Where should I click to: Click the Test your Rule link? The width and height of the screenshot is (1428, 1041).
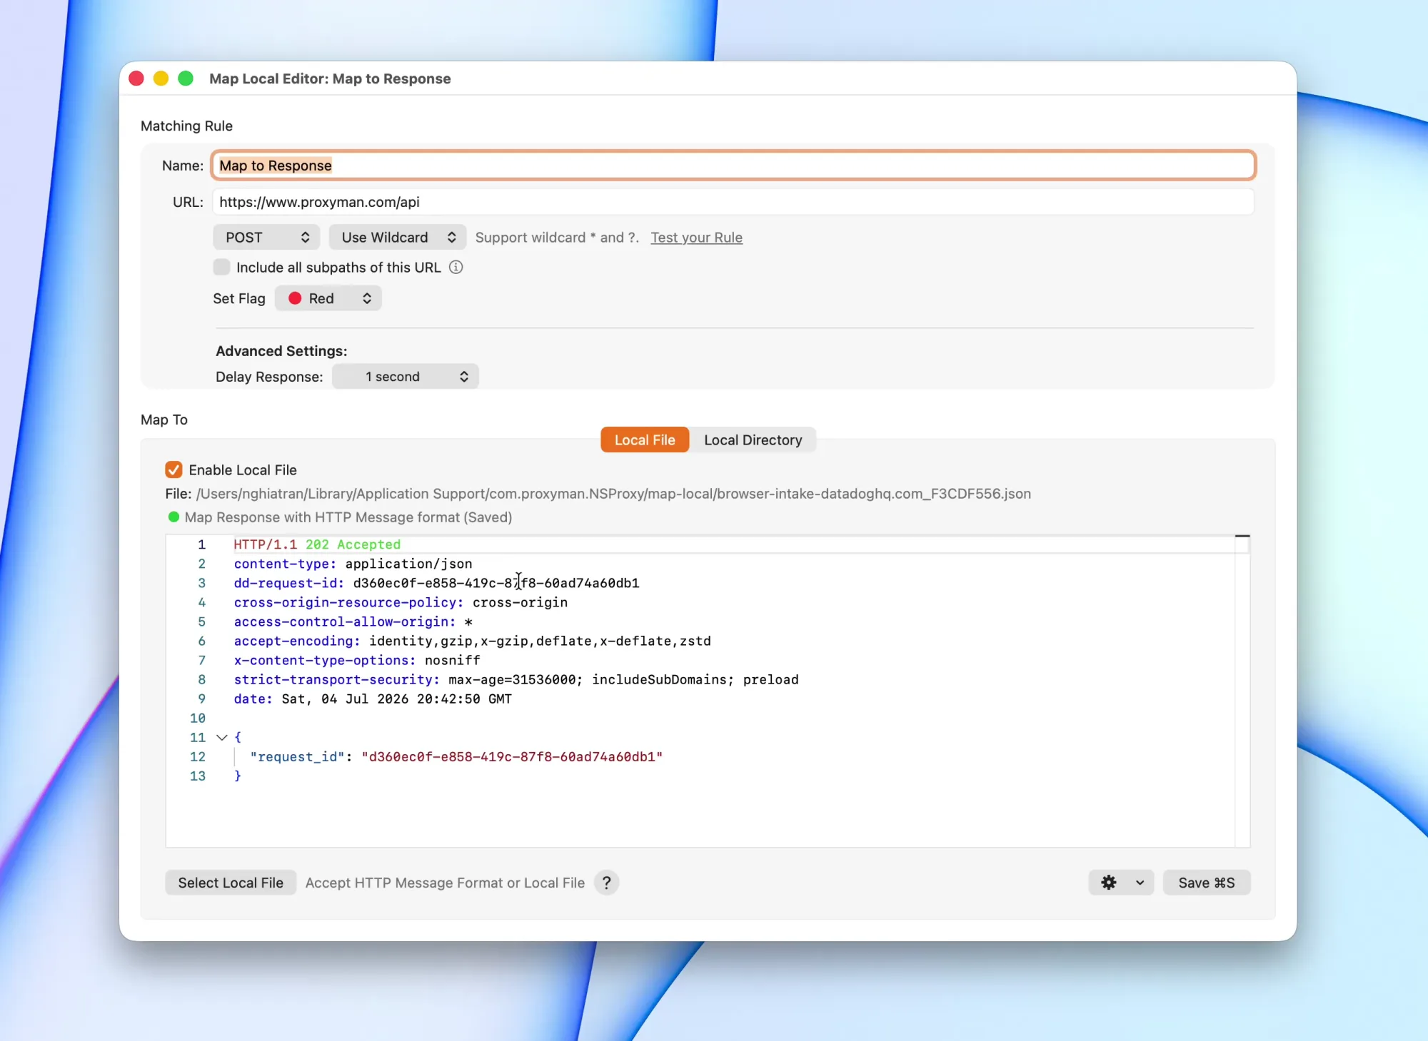click(696, 237)
